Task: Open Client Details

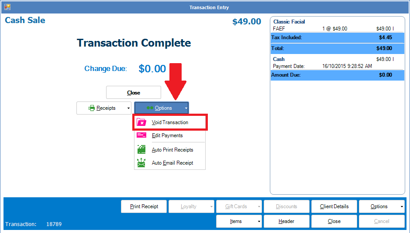Action: pyautogui.click(x=334, y=206)
